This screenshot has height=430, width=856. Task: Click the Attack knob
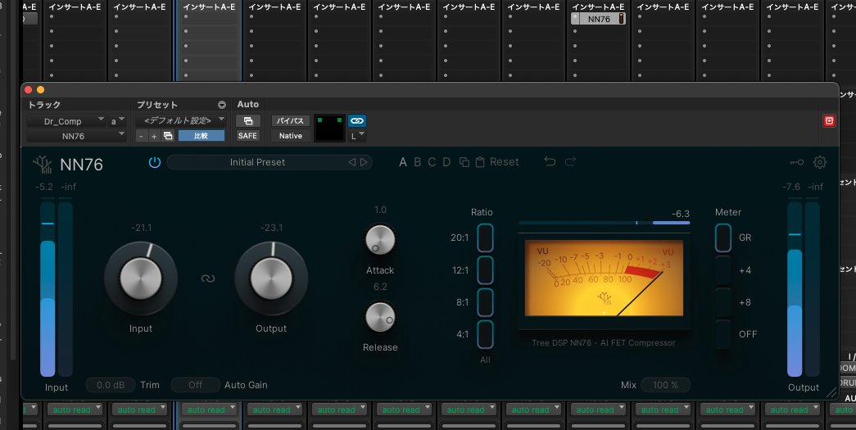pos(380,240)
